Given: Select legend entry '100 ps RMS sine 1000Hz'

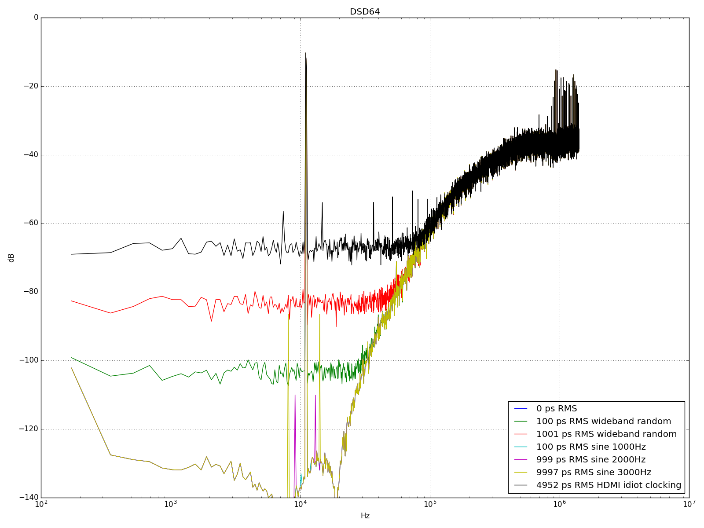Looking at the screenshot, I should [x=591, y=447].
